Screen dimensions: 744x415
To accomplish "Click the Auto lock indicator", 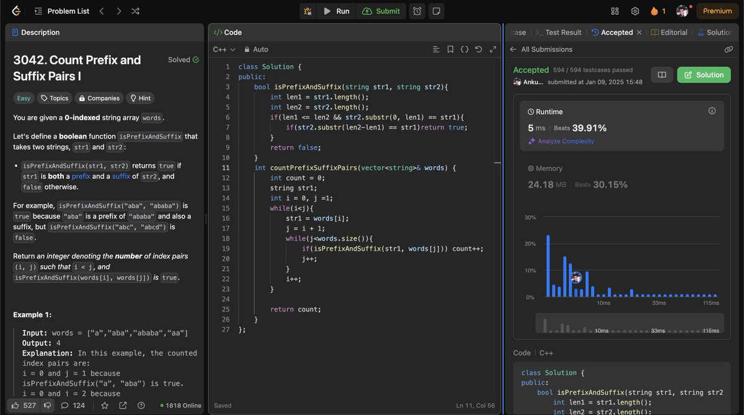I will click(x=256, y=49).
